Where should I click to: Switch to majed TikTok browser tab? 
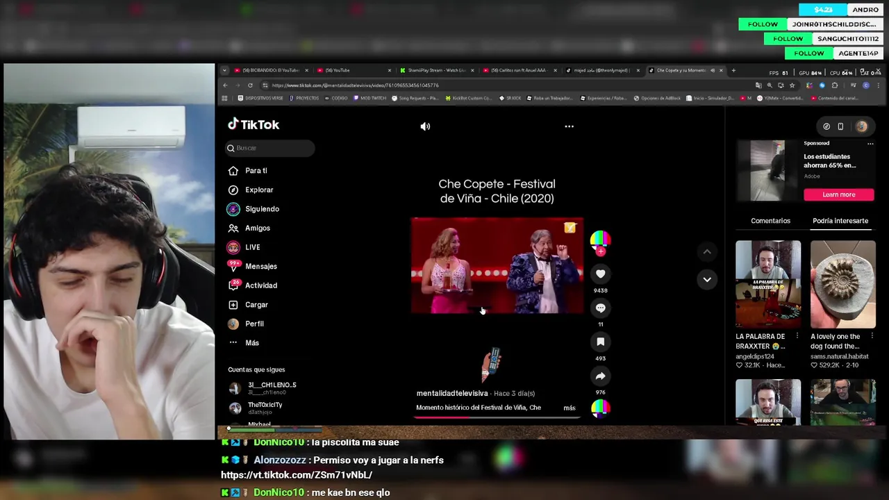(x=601, y=70)
